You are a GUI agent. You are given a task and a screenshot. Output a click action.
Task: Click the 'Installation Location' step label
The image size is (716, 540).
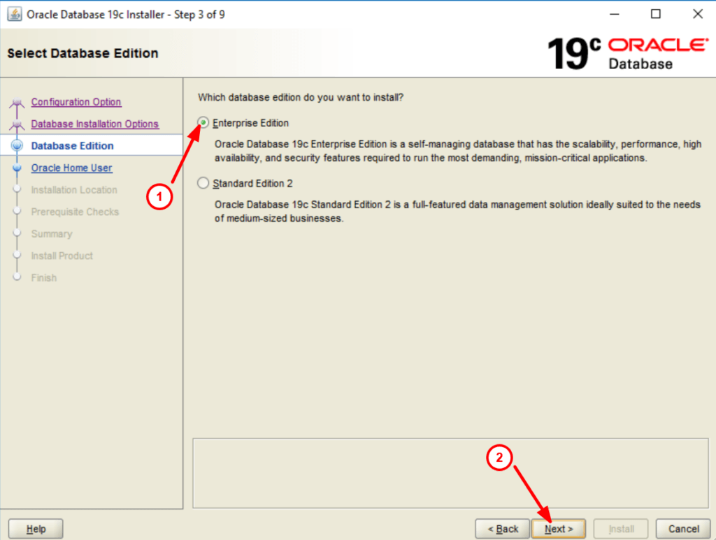[x=74, y=190]
